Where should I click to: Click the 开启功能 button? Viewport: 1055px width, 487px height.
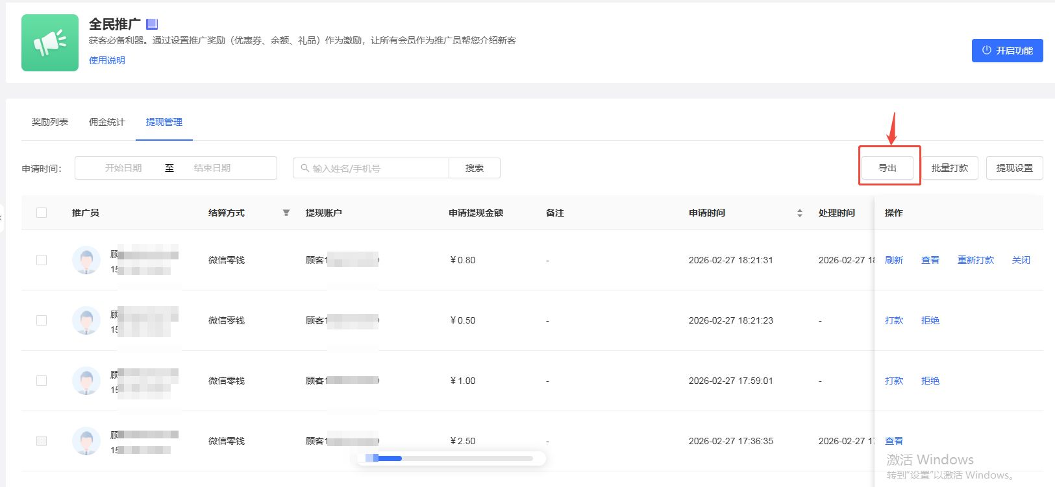(1007, 51)
